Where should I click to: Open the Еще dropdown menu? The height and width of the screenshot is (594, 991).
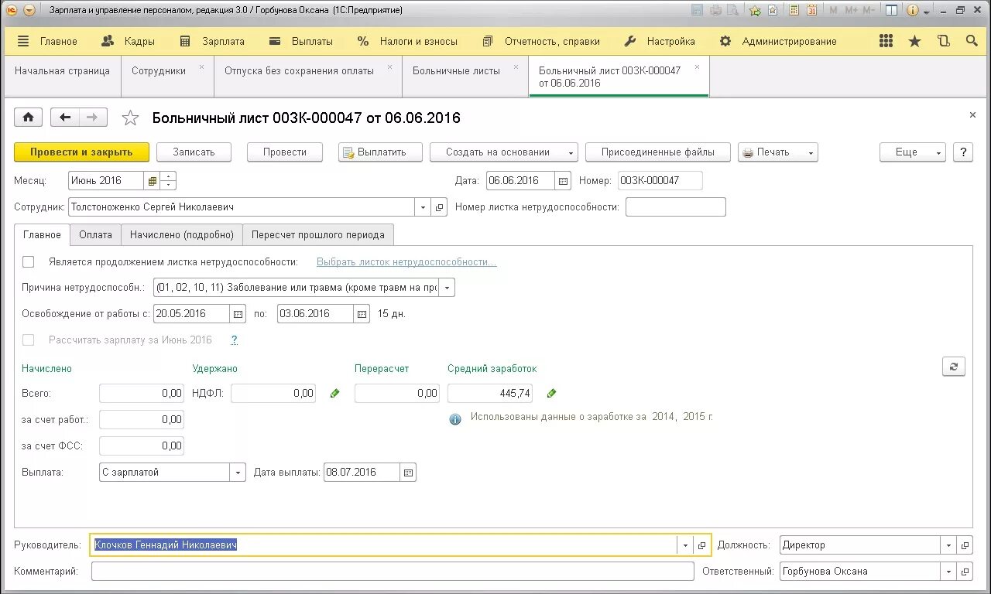pos(913,152)
